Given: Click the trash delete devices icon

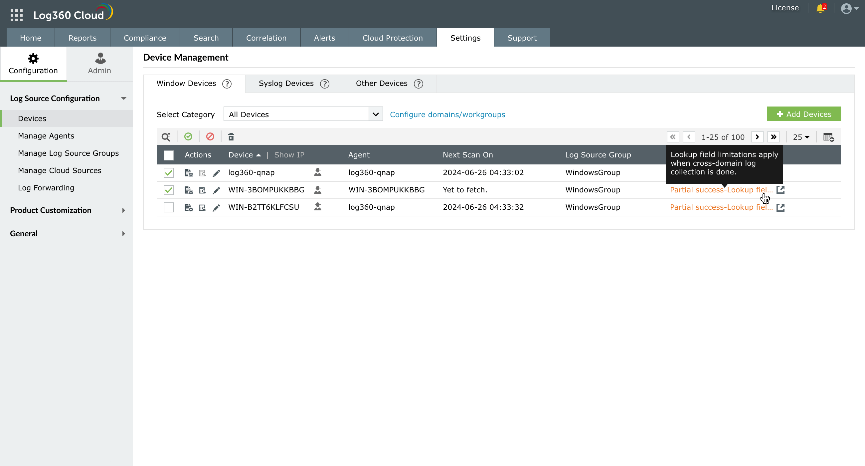Looking at the screenshot, I should (231, 137).
